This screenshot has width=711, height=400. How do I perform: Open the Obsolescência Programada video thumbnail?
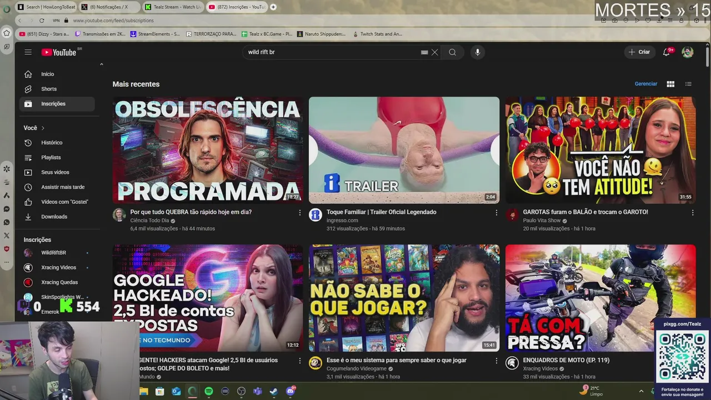pos(208,150)
